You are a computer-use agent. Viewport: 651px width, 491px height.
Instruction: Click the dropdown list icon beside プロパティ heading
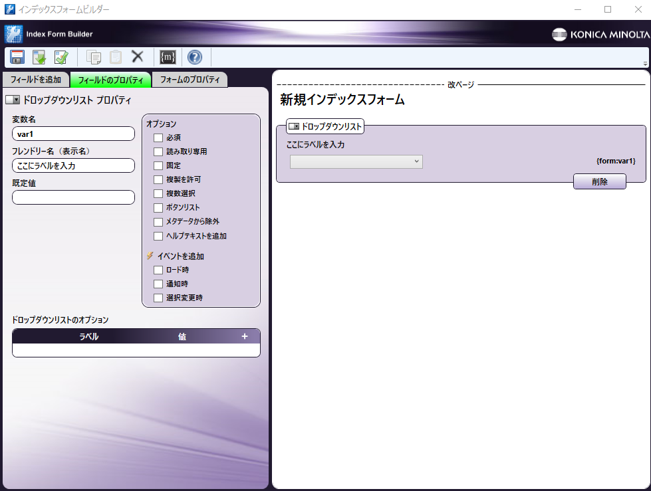13,100
